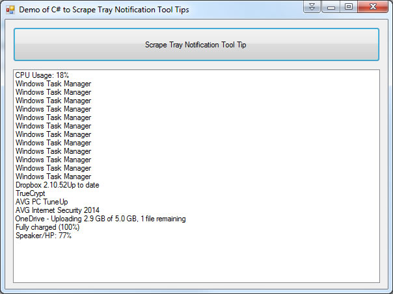Minimize the demo window
The height and width of the screenshot is (294, 393).
[331, 6]
